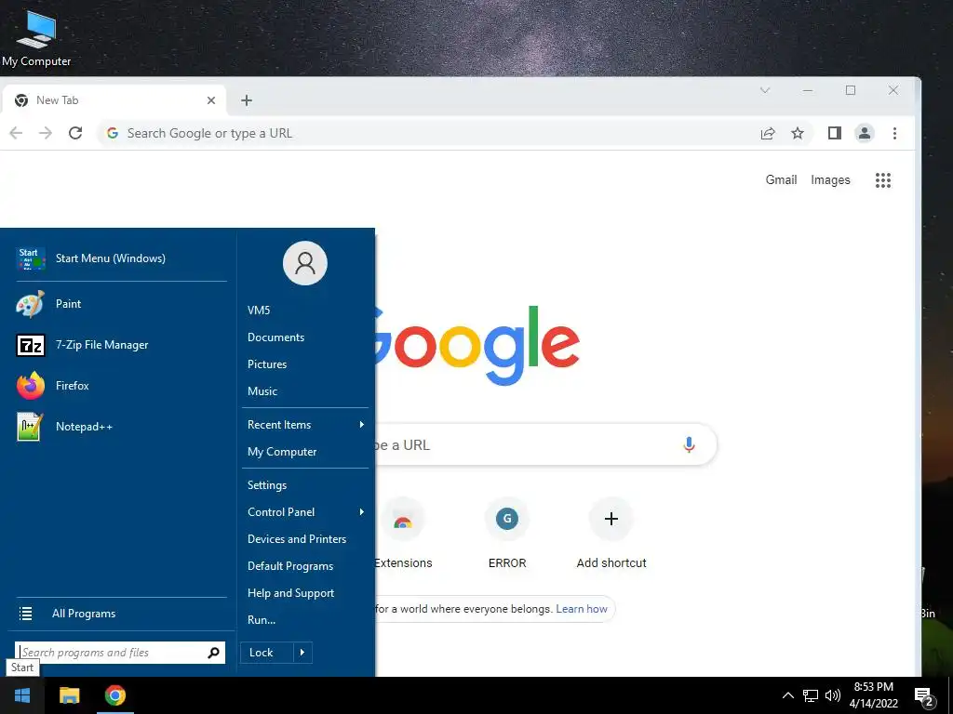Click the Windows Start button on taskbar
This screenshot has height=714, width=953.
(22, 695)
